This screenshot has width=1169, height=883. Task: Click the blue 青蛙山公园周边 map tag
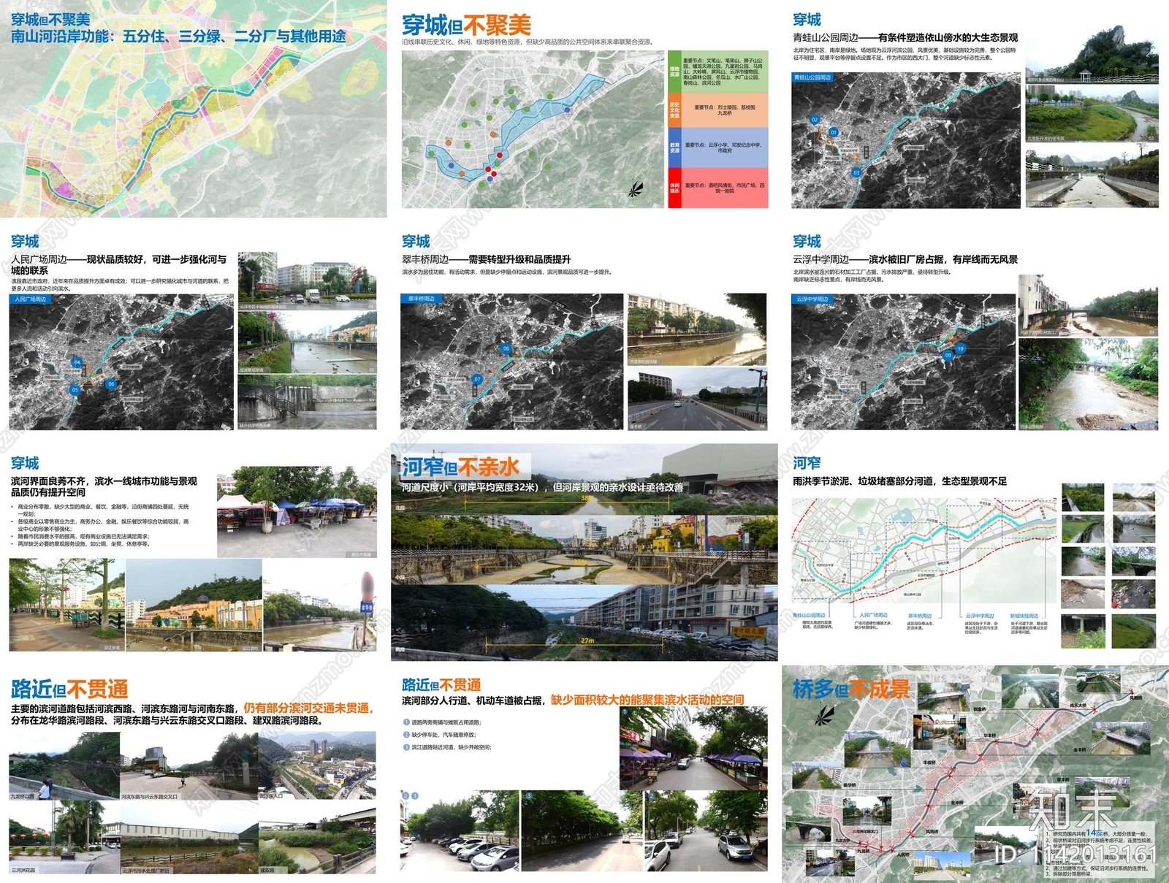(x=813, y=77)
